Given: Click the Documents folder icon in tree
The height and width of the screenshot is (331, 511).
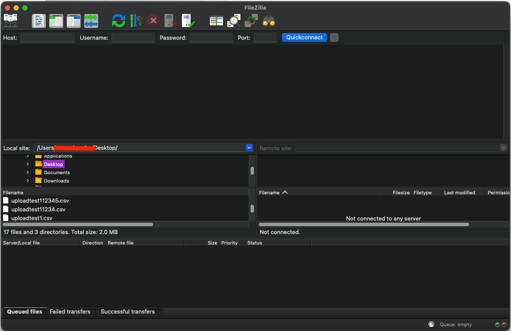Looking at the screenshot, I should (x=38, y=172).
